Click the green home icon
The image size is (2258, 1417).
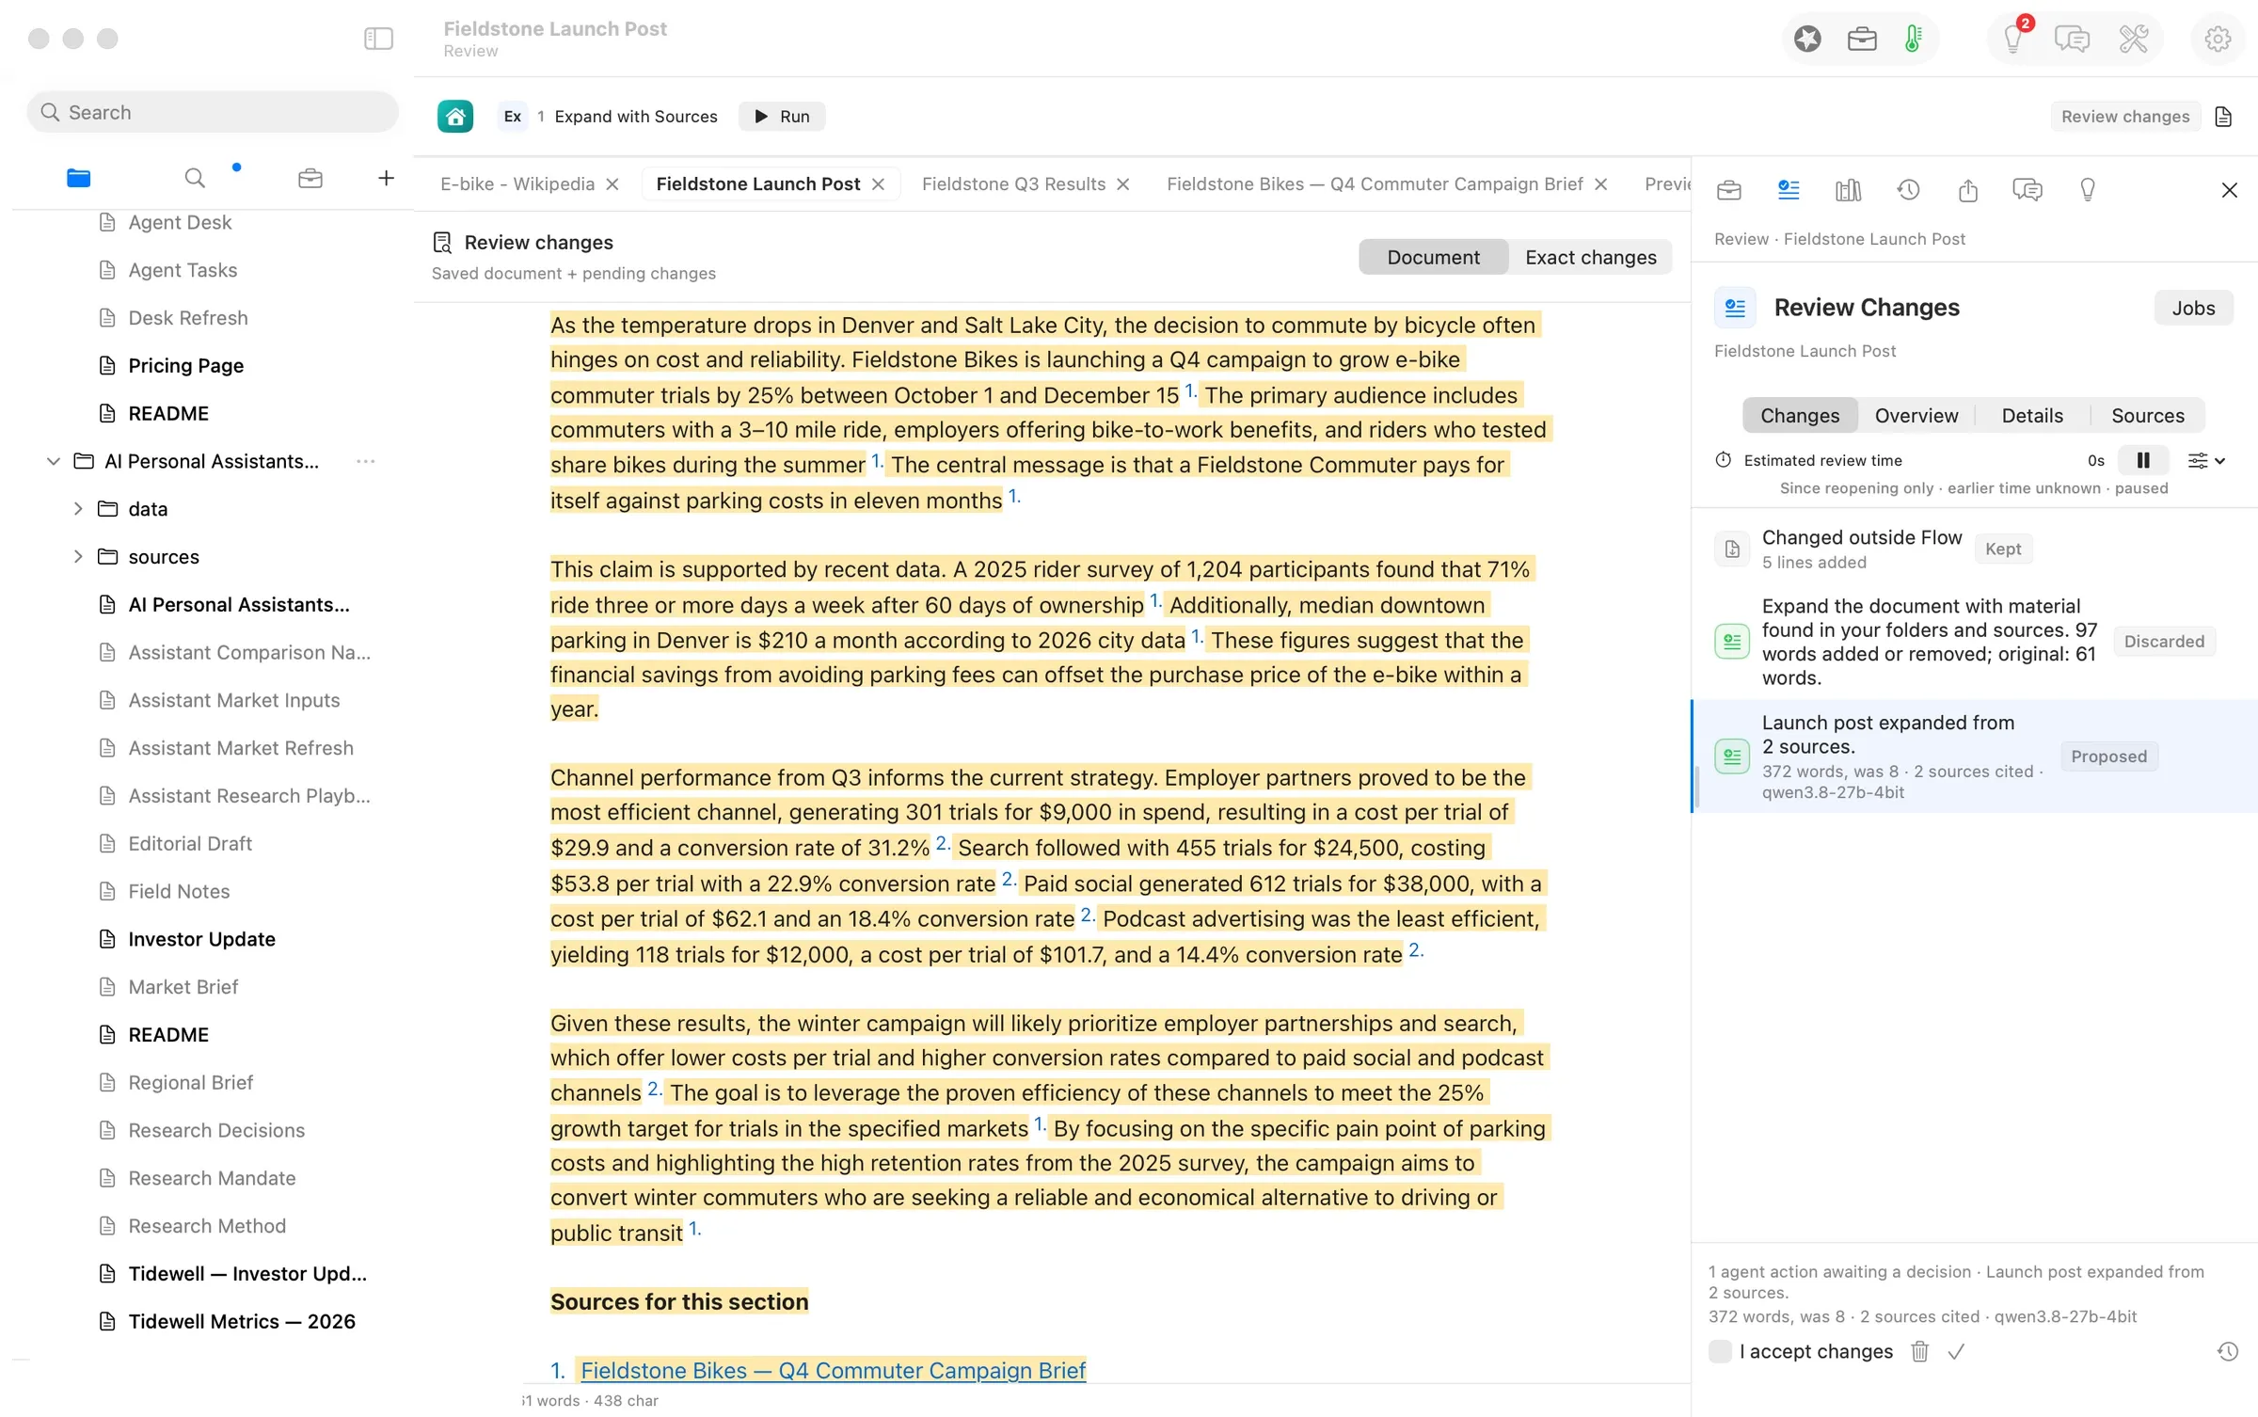[455, 116]
